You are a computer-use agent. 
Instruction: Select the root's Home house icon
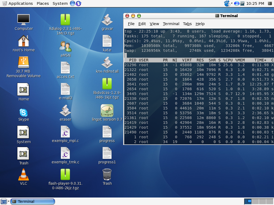[24, 41]
